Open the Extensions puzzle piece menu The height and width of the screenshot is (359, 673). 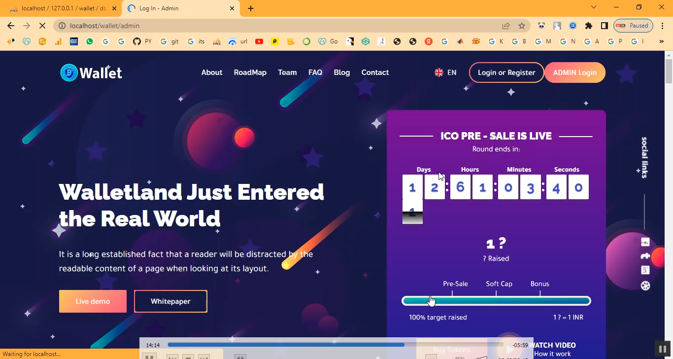[589, 26]
